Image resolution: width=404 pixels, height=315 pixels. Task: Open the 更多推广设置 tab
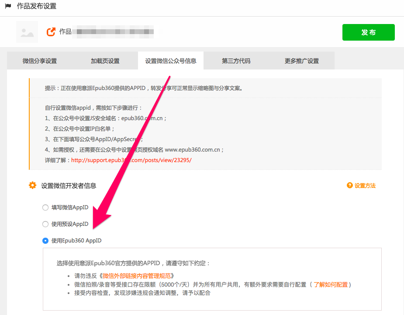(x=302, y=61)
